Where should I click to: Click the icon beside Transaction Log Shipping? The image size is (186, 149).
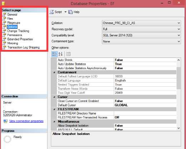pyautogui.click(x=4, y=47)
